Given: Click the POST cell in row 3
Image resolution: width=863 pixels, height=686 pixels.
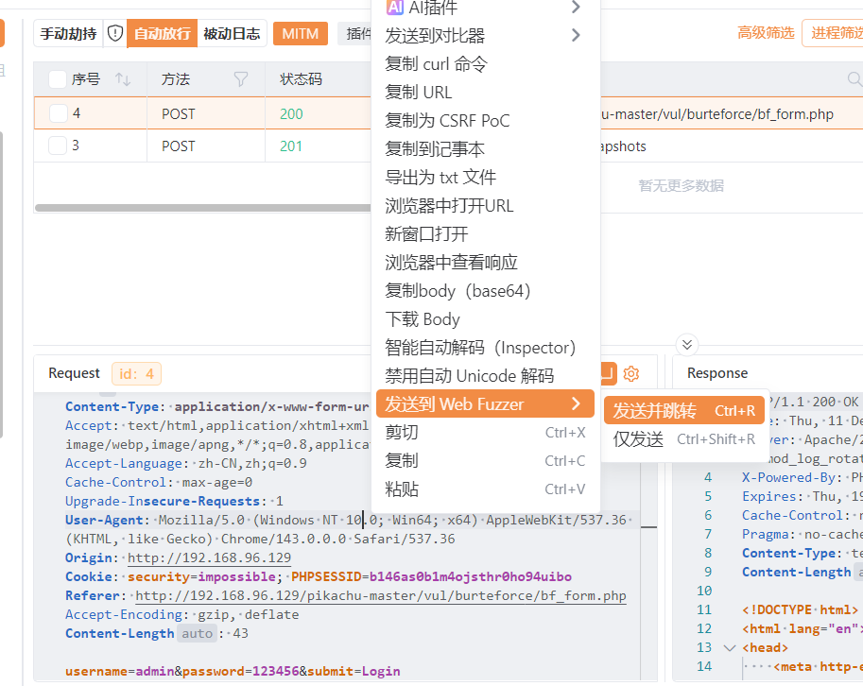Looking at the screenshot, I should (179, 146).
